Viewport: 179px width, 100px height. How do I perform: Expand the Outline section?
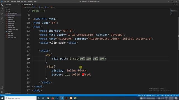8,93
